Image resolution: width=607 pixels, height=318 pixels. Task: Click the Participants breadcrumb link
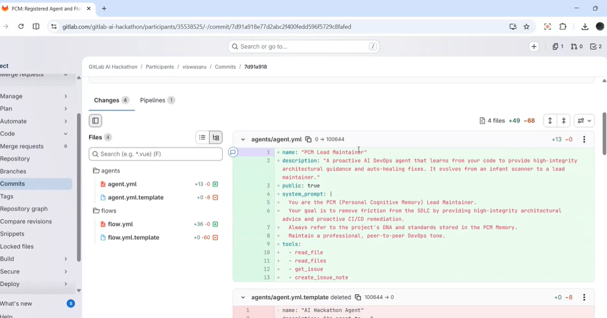pos(160,67)
